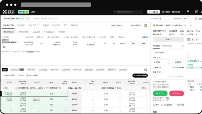The height and width of the screenshot is (114, 202).
Task: Click the 看涨 call chart icon
Action: tap(4, 88)
